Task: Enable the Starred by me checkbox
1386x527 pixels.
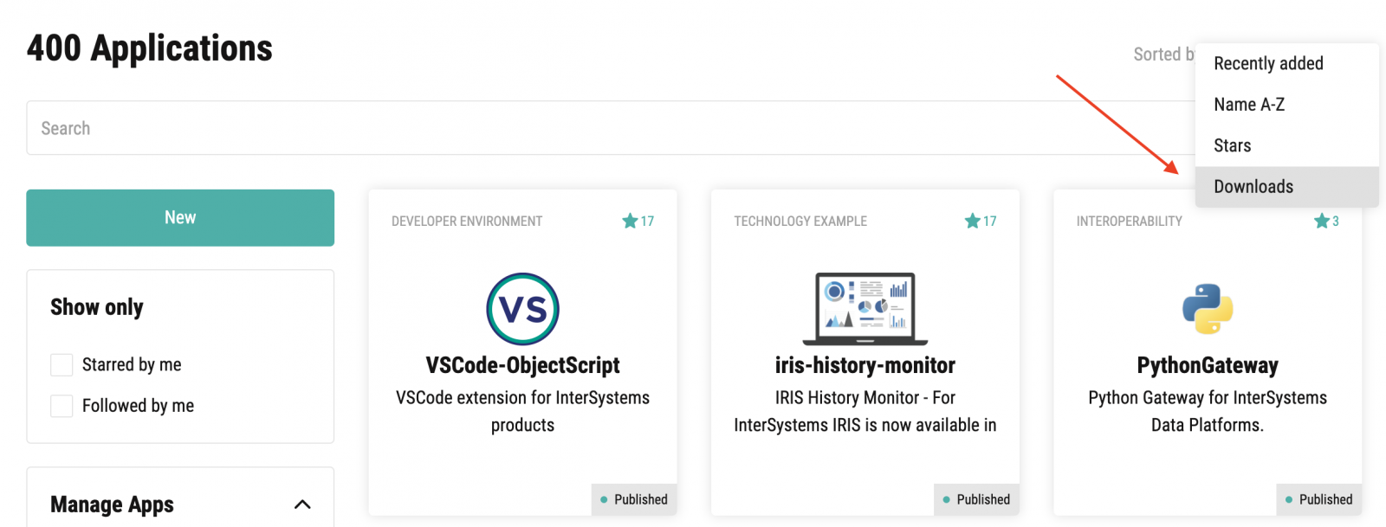Action: pos(62,364)
